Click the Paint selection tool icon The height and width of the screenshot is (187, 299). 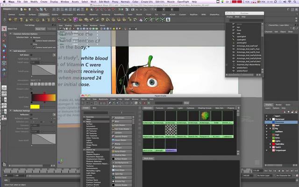tap(4, 41)
